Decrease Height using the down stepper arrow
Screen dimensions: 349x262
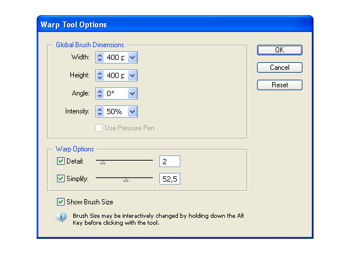(x=100, y=78)
